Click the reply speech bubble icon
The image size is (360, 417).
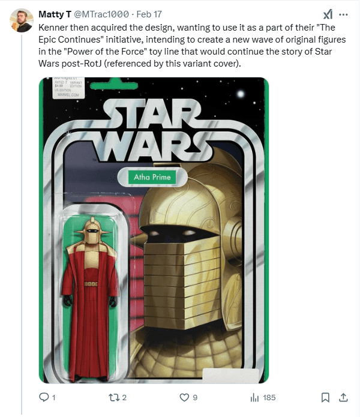(x=44, y=397)
